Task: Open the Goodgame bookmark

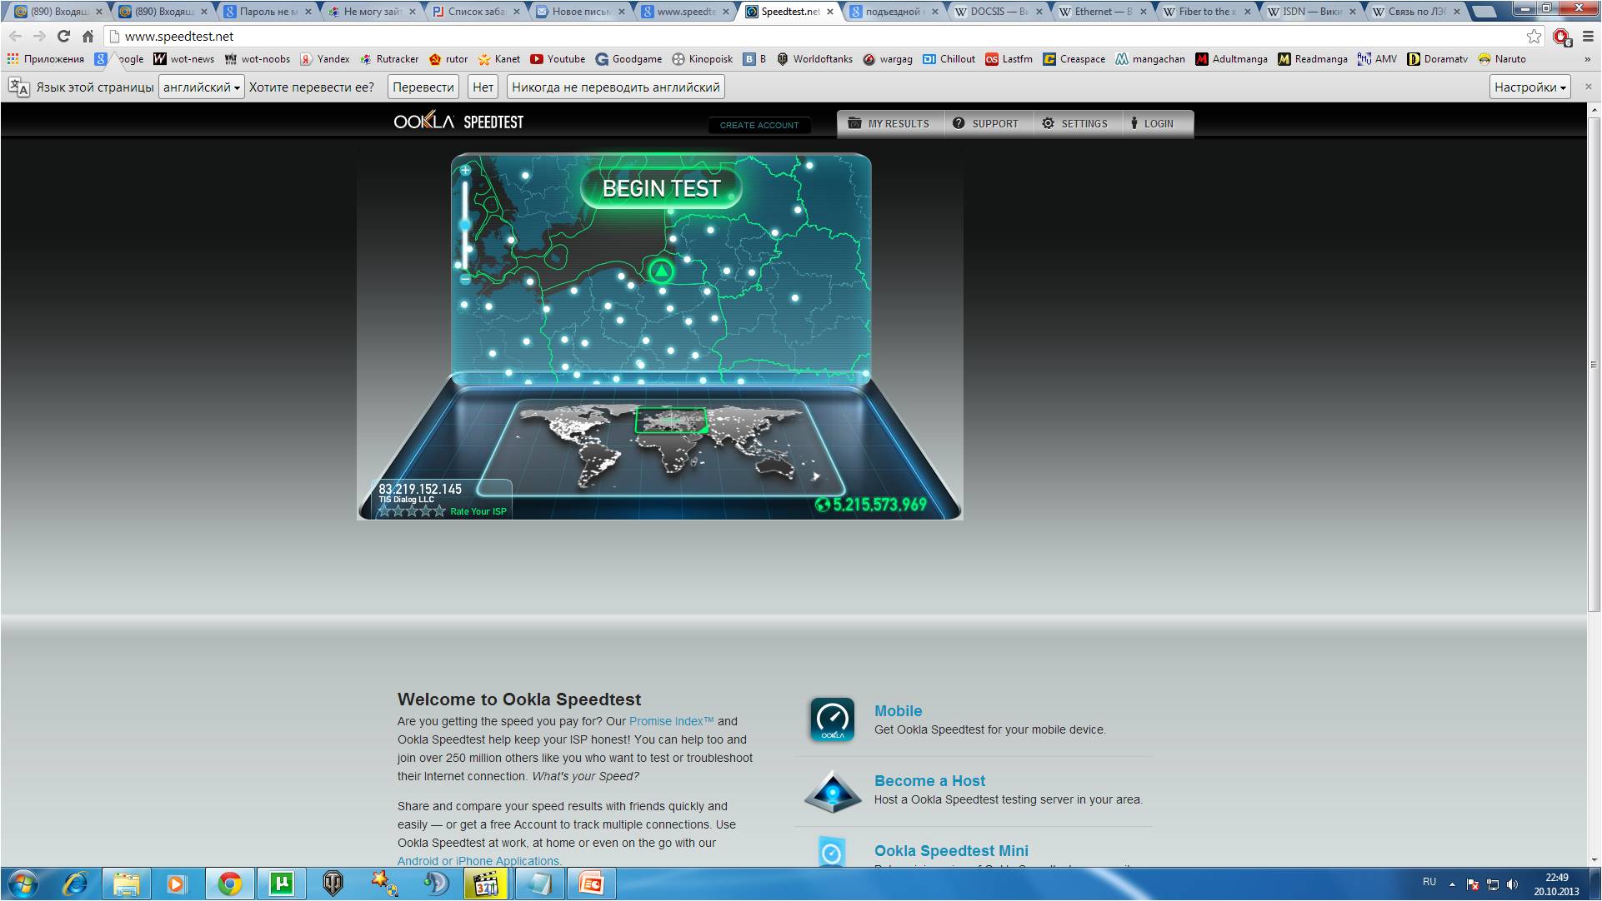Action: [628, 59]
